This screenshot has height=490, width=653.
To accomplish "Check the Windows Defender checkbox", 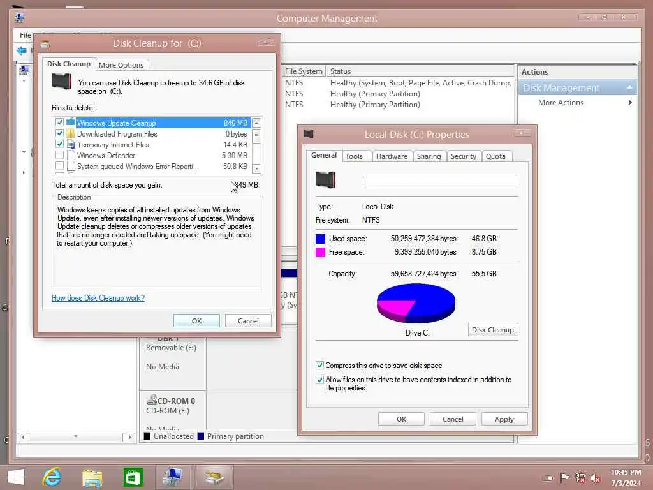I will tap(59, 155).
